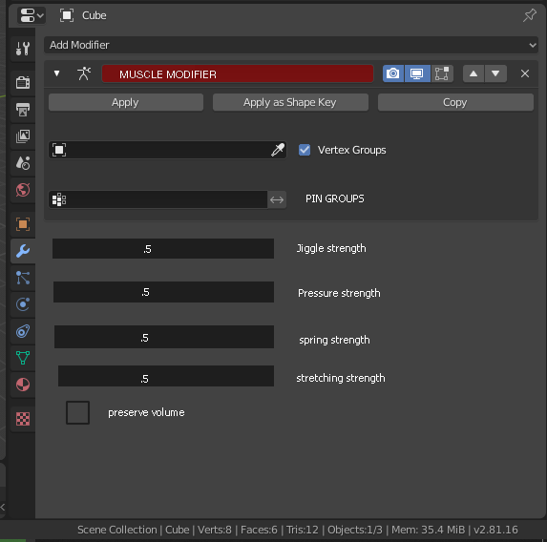Open the Object Constraints tab
Screen dimensions: 547x542
[x=23, y=331]
